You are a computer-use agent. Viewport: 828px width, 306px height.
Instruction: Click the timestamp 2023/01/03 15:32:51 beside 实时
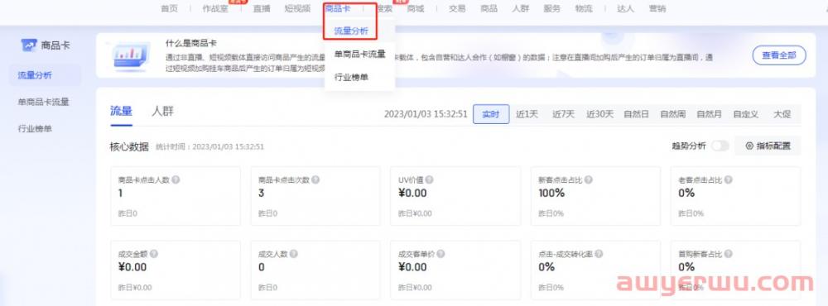426,114
